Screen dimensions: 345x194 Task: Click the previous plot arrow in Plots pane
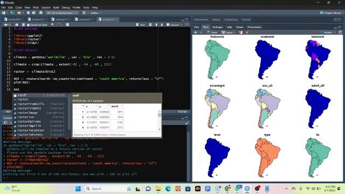pyautogui.click(x=195, y=32)
